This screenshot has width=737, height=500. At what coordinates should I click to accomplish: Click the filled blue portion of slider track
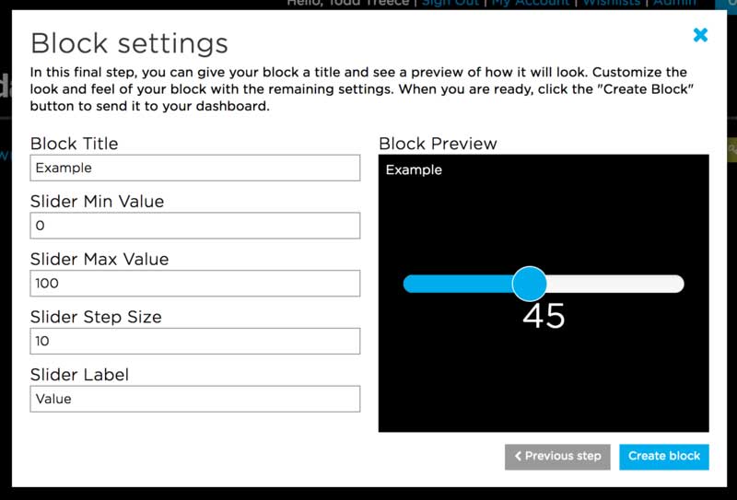pyautogui.click(x=456, y=284)
